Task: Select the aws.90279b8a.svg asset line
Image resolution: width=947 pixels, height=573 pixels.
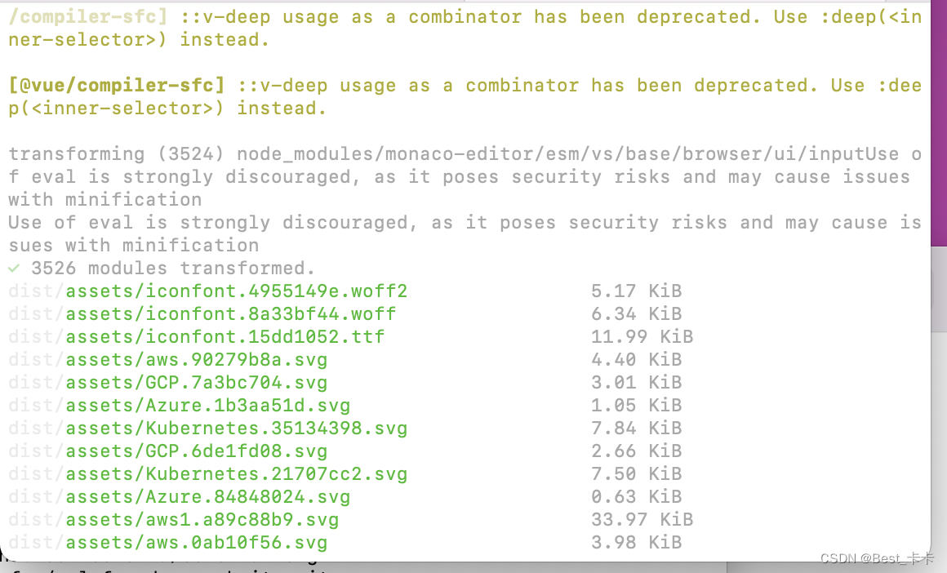Action: click(x=196, y=359)
